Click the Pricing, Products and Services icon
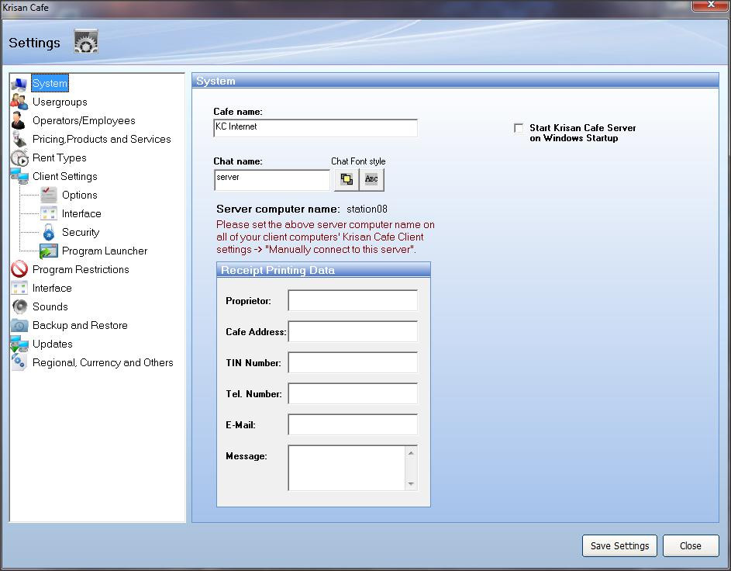The height and width of the screenshot is (571, 731). pyautogui.click(x=19, y=140)
